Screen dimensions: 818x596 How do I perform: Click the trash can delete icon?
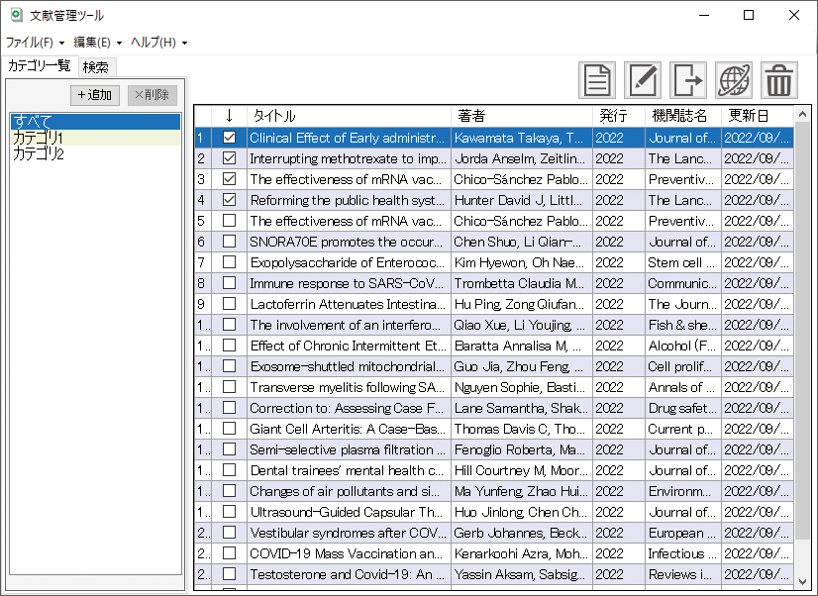779,79
